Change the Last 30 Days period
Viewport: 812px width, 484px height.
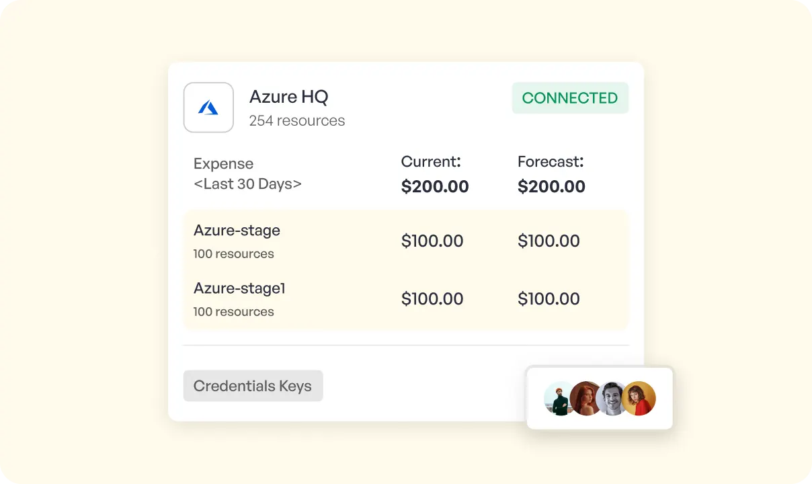(x=247, y=184)
